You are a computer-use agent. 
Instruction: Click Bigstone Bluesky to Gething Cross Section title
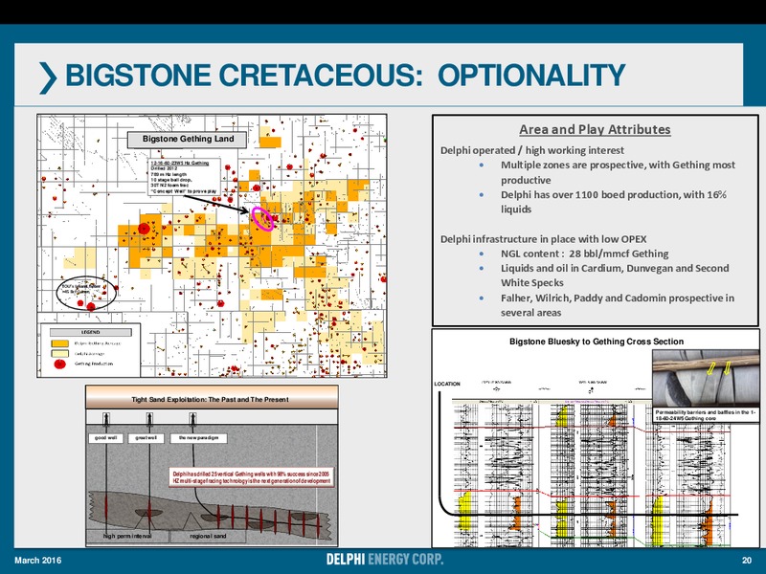597,342
